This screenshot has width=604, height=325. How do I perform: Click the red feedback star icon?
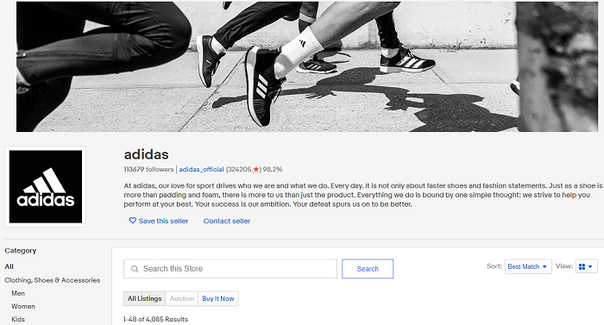(x=256, y=169)
